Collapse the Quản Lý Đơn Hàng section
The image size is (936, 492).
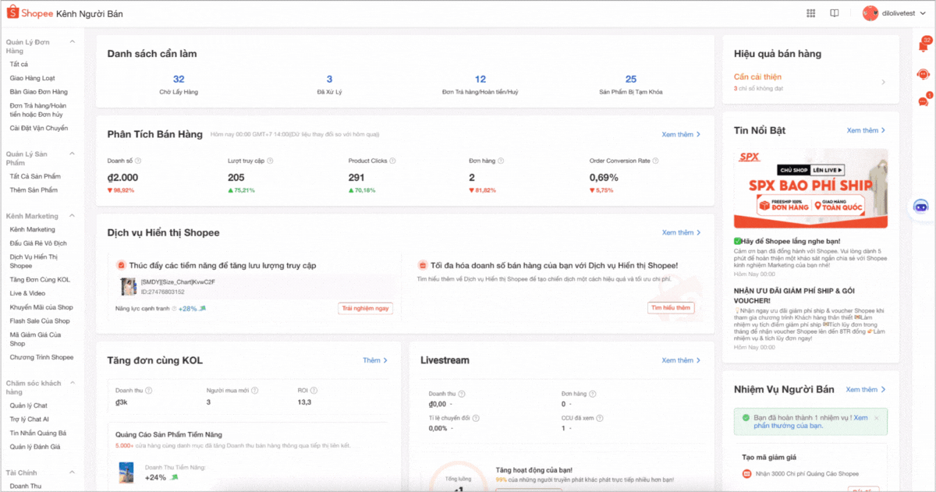pos(72,41)
